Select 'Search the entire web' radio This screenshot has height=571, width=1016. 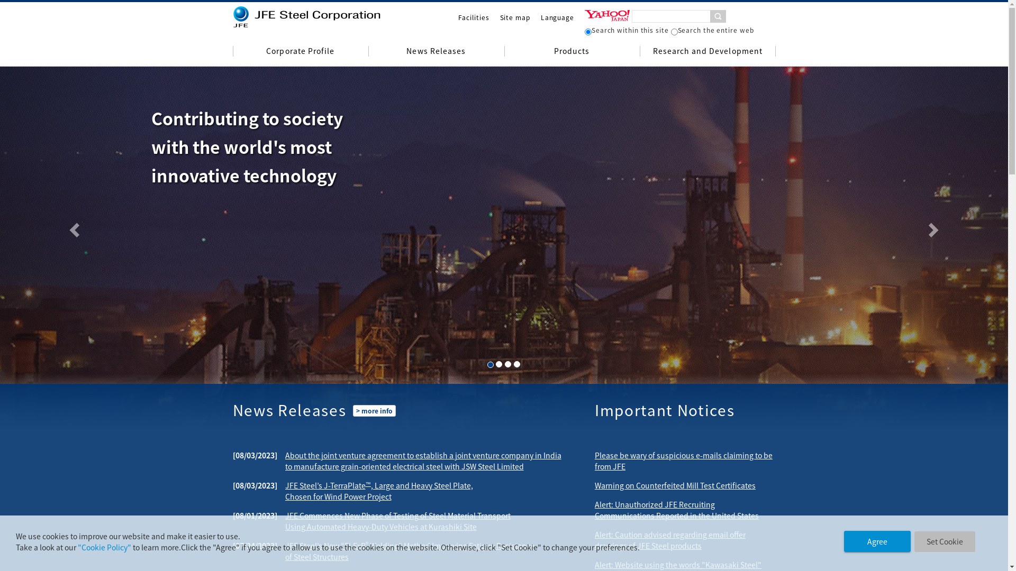[x=674, y=32]
